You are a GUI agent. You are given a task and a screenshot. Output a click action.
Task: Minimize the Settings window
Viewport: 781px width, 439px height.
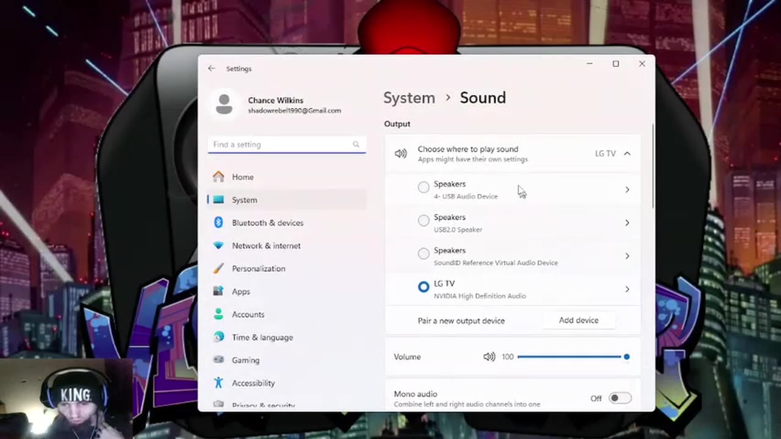pyautogui.click(x=589, y=63)
